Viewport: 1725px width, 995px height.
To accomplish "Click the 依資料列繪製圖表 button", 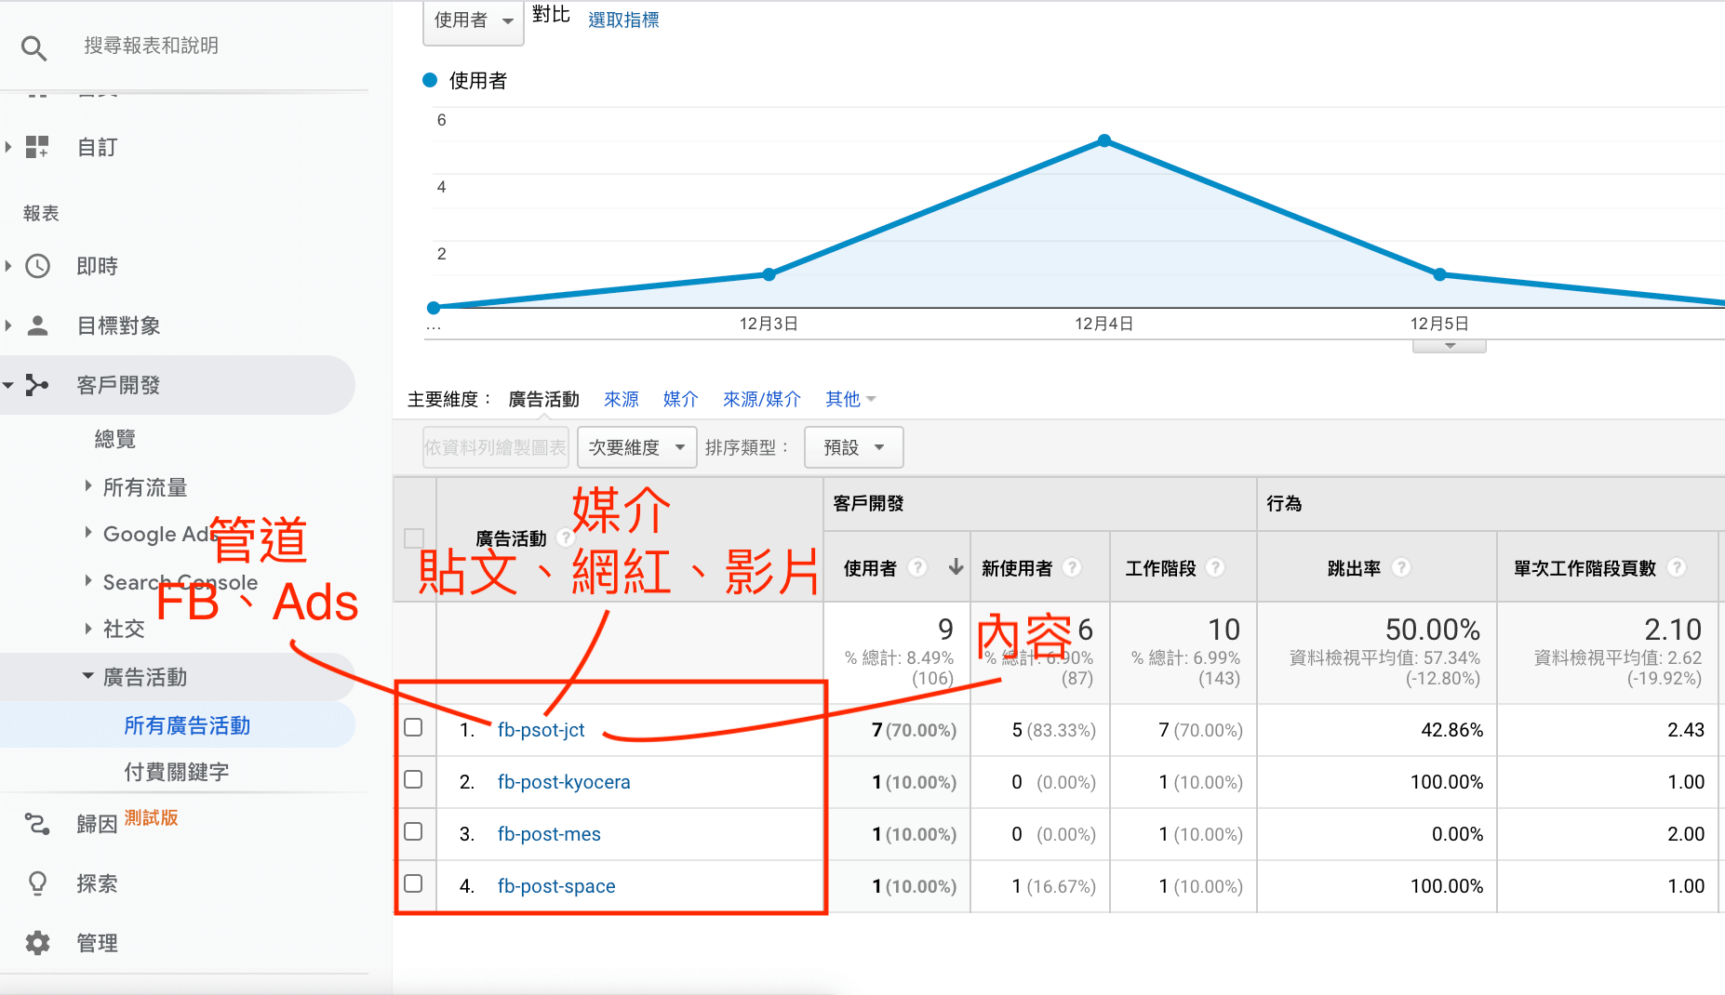I will tap(496, 447).
